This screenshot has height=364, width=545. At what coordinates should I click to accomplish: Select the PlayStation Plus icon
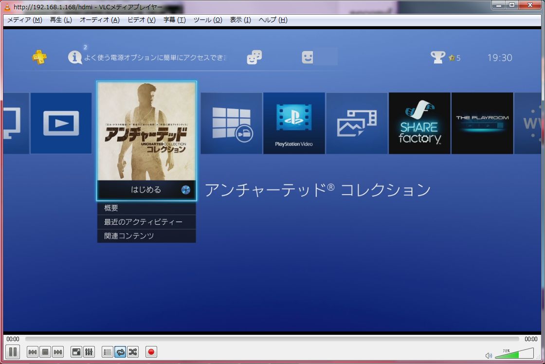[x=39, y=57]
